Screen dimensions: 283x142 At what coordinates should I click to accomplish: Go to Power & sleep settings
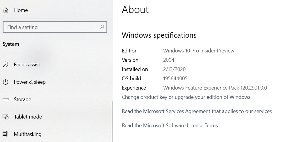(30, 82)
